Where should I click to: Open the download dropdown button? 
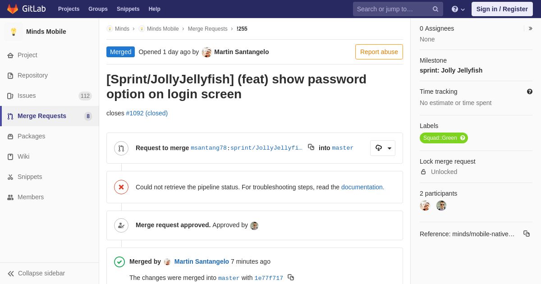click(x=383, y=148)
